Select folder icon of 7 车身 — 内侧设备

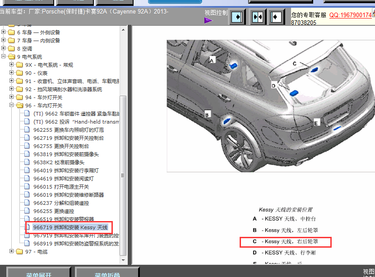tap(11, 41)
